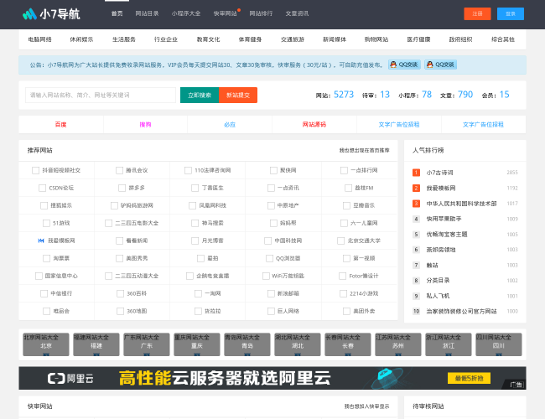Choose the 购物网站 category
This screenshot has width=545, height=419.
coord(376,39)
